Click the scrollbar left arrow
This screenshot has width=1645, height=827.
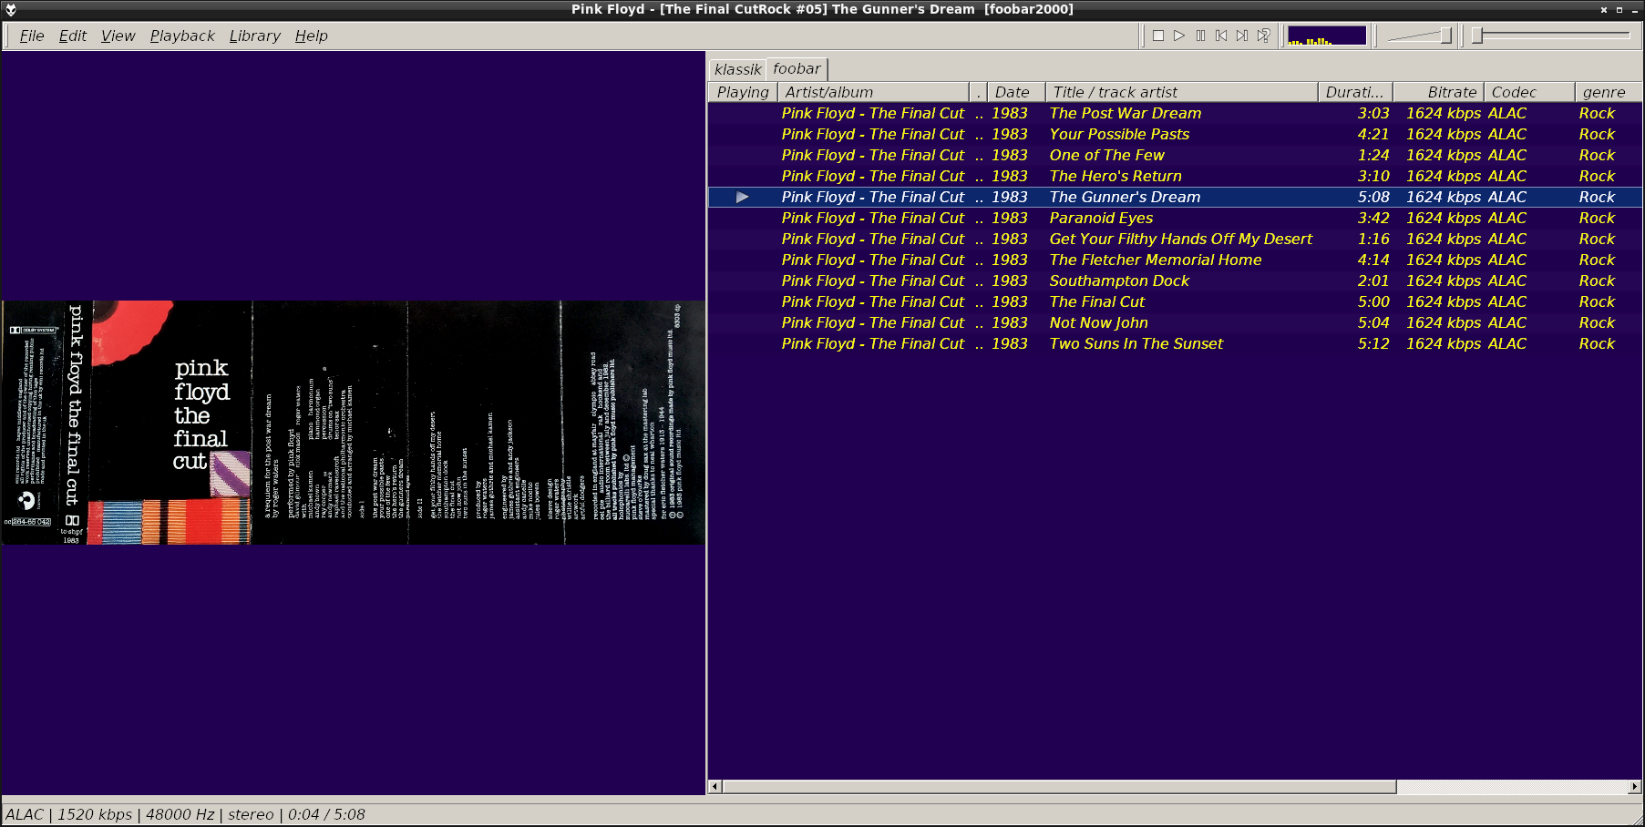coord(715,787)
